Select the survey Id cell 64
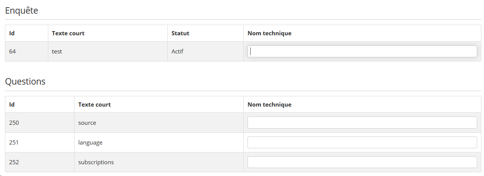This screenshot has height=176, width=484. [x=13, y=52]
